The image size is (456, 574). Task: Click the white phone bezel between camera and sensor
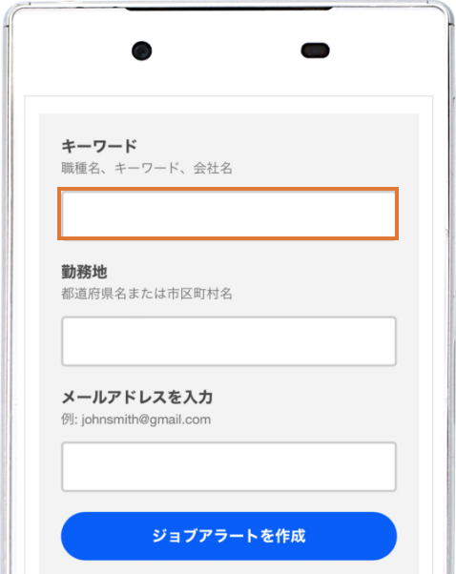click(x=226, y=51)
